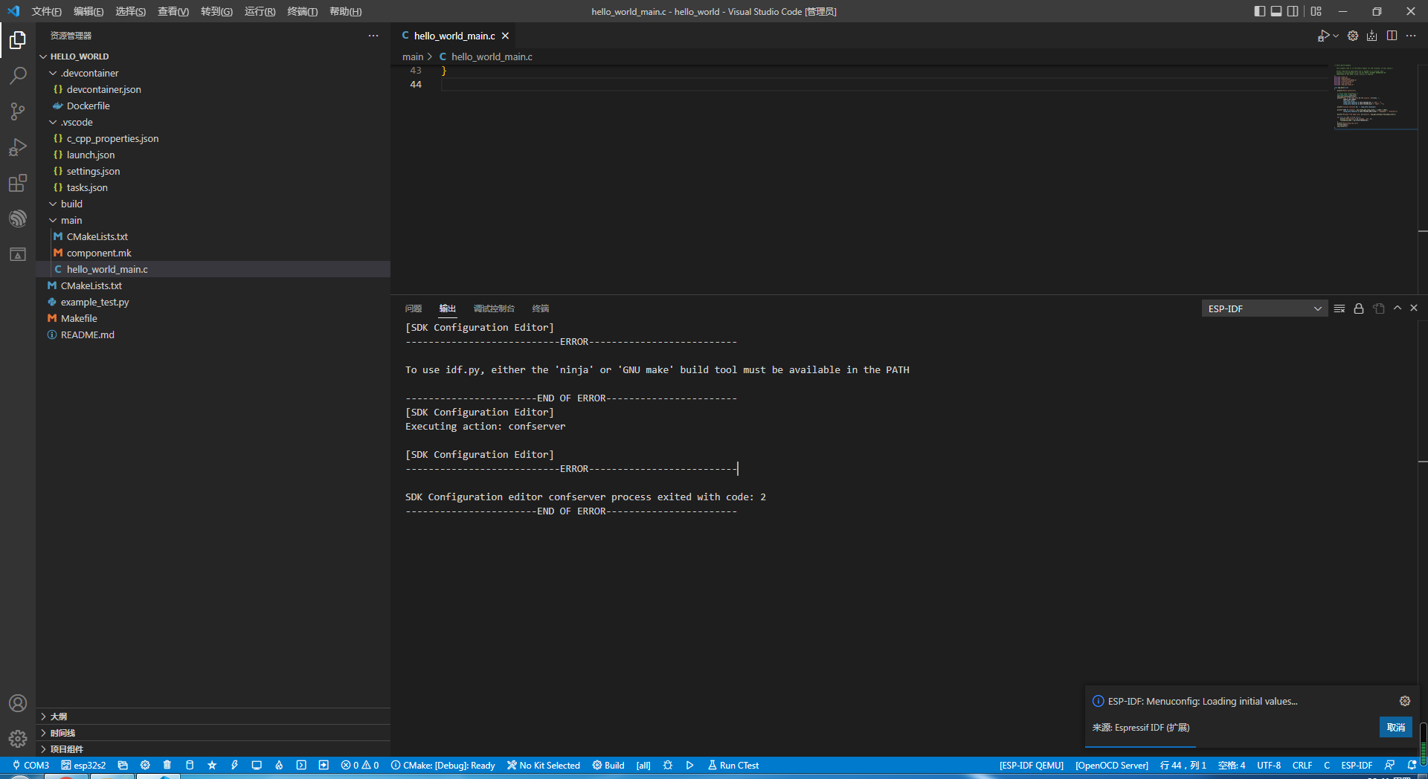The width and height of the screenshot is (1428, 779).
Task: Open the notification gear options
Action: pyautogui.click(x=1405, y=701)
